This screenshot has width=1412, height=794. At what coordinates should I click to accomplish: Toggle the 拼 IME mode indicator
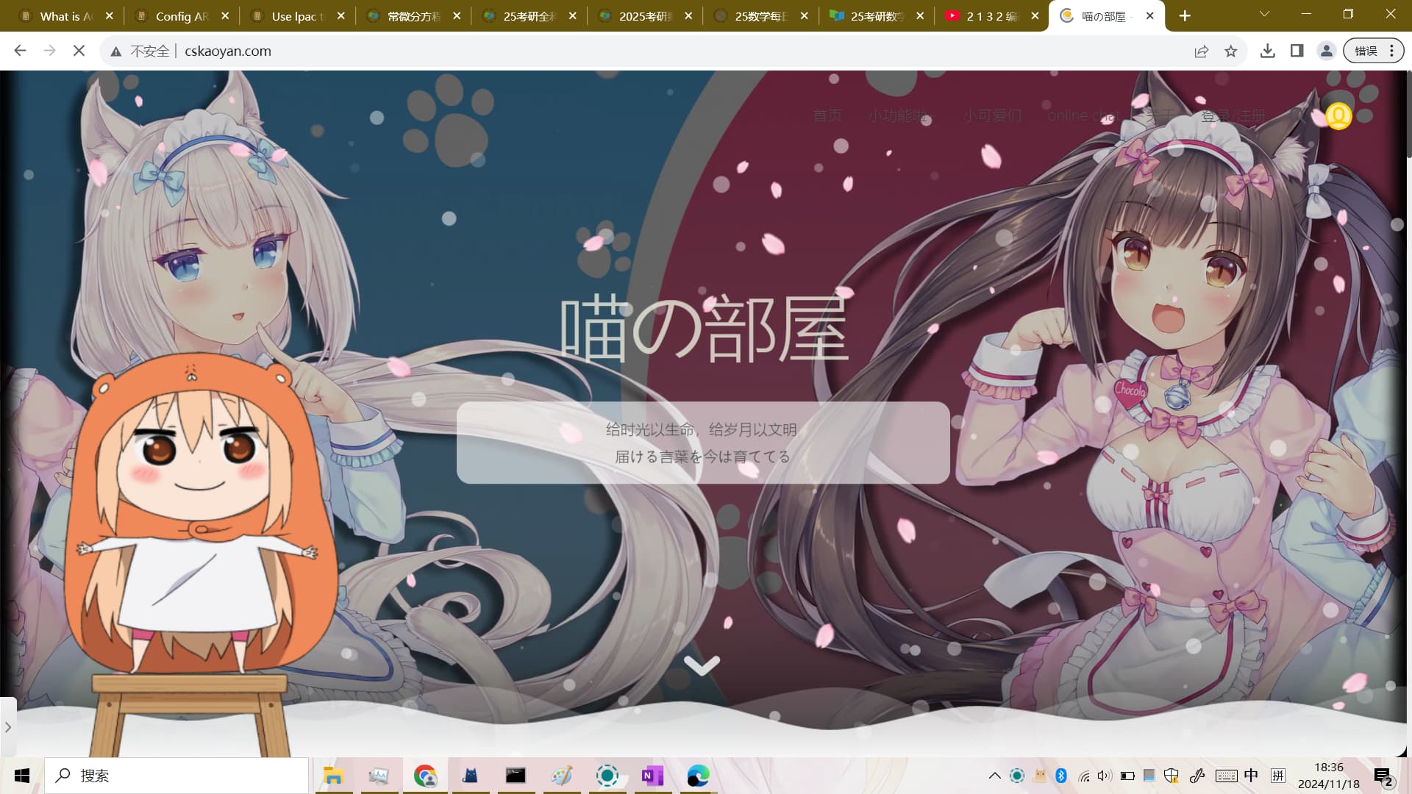click(x=1278, y=776)
